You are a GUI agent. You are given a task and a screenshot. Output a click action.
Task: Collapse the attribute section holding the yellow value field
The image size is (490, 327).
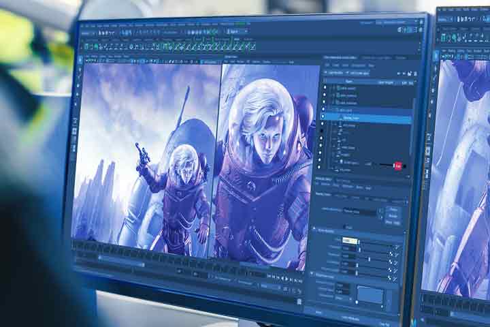pyautogui.click(x=314, y=230)
